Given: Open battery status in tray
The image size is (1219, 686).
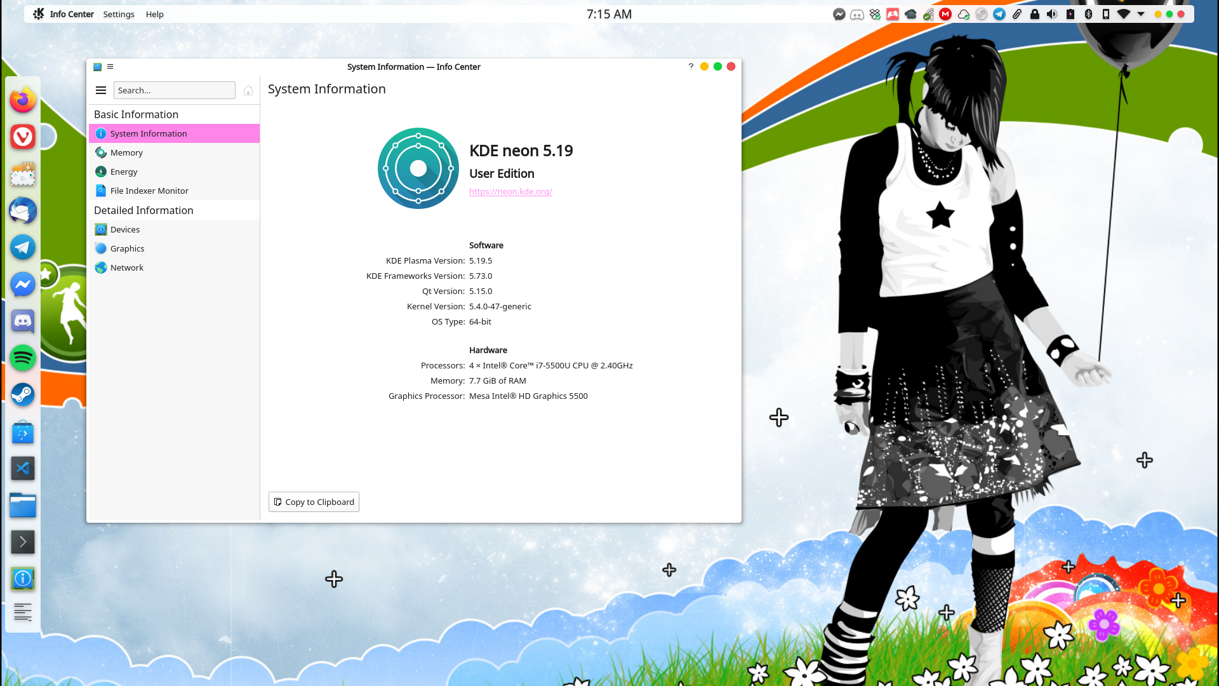Looking at the screenshot, I should coord(1070,14).
